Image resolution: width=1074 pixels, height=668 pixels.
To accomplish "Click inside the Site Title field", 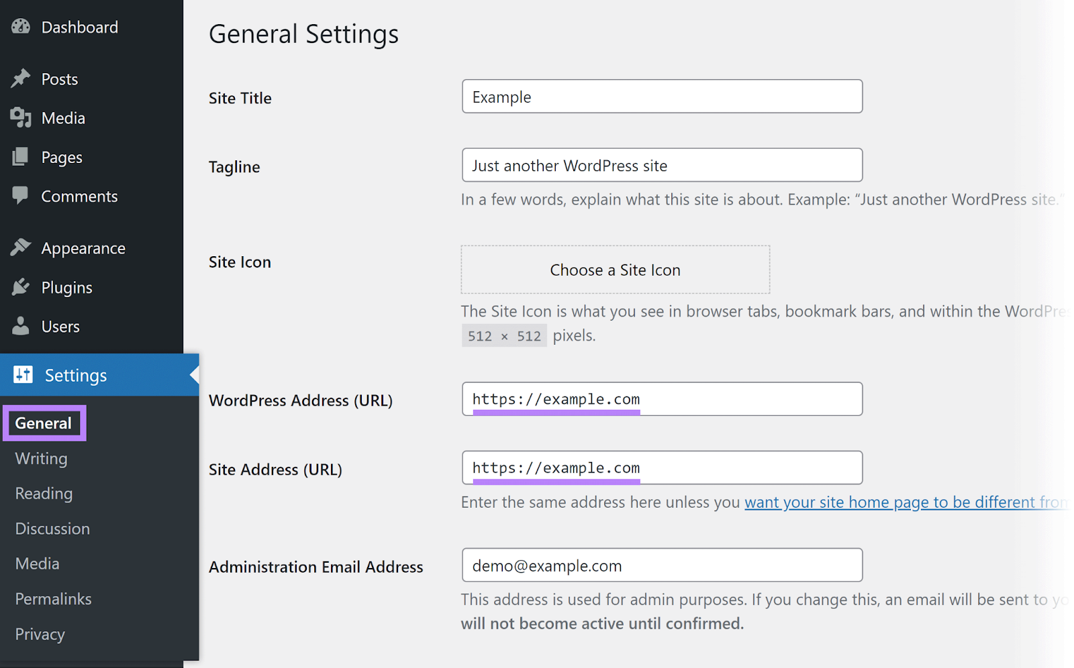I will point(662,96).
